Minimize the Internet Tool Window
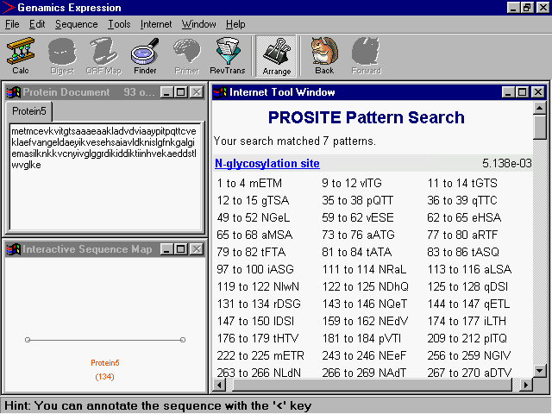The height and width of the screenshot is (414, 552). point(508,92)
